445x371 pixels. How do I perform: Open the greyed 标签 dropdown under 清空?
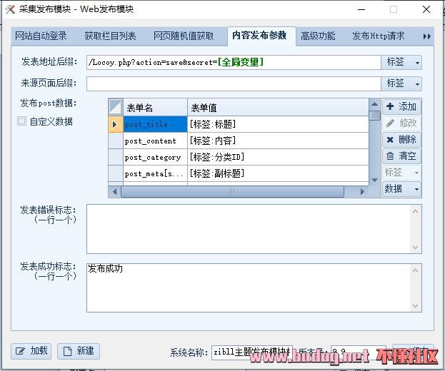coord(401,173)
